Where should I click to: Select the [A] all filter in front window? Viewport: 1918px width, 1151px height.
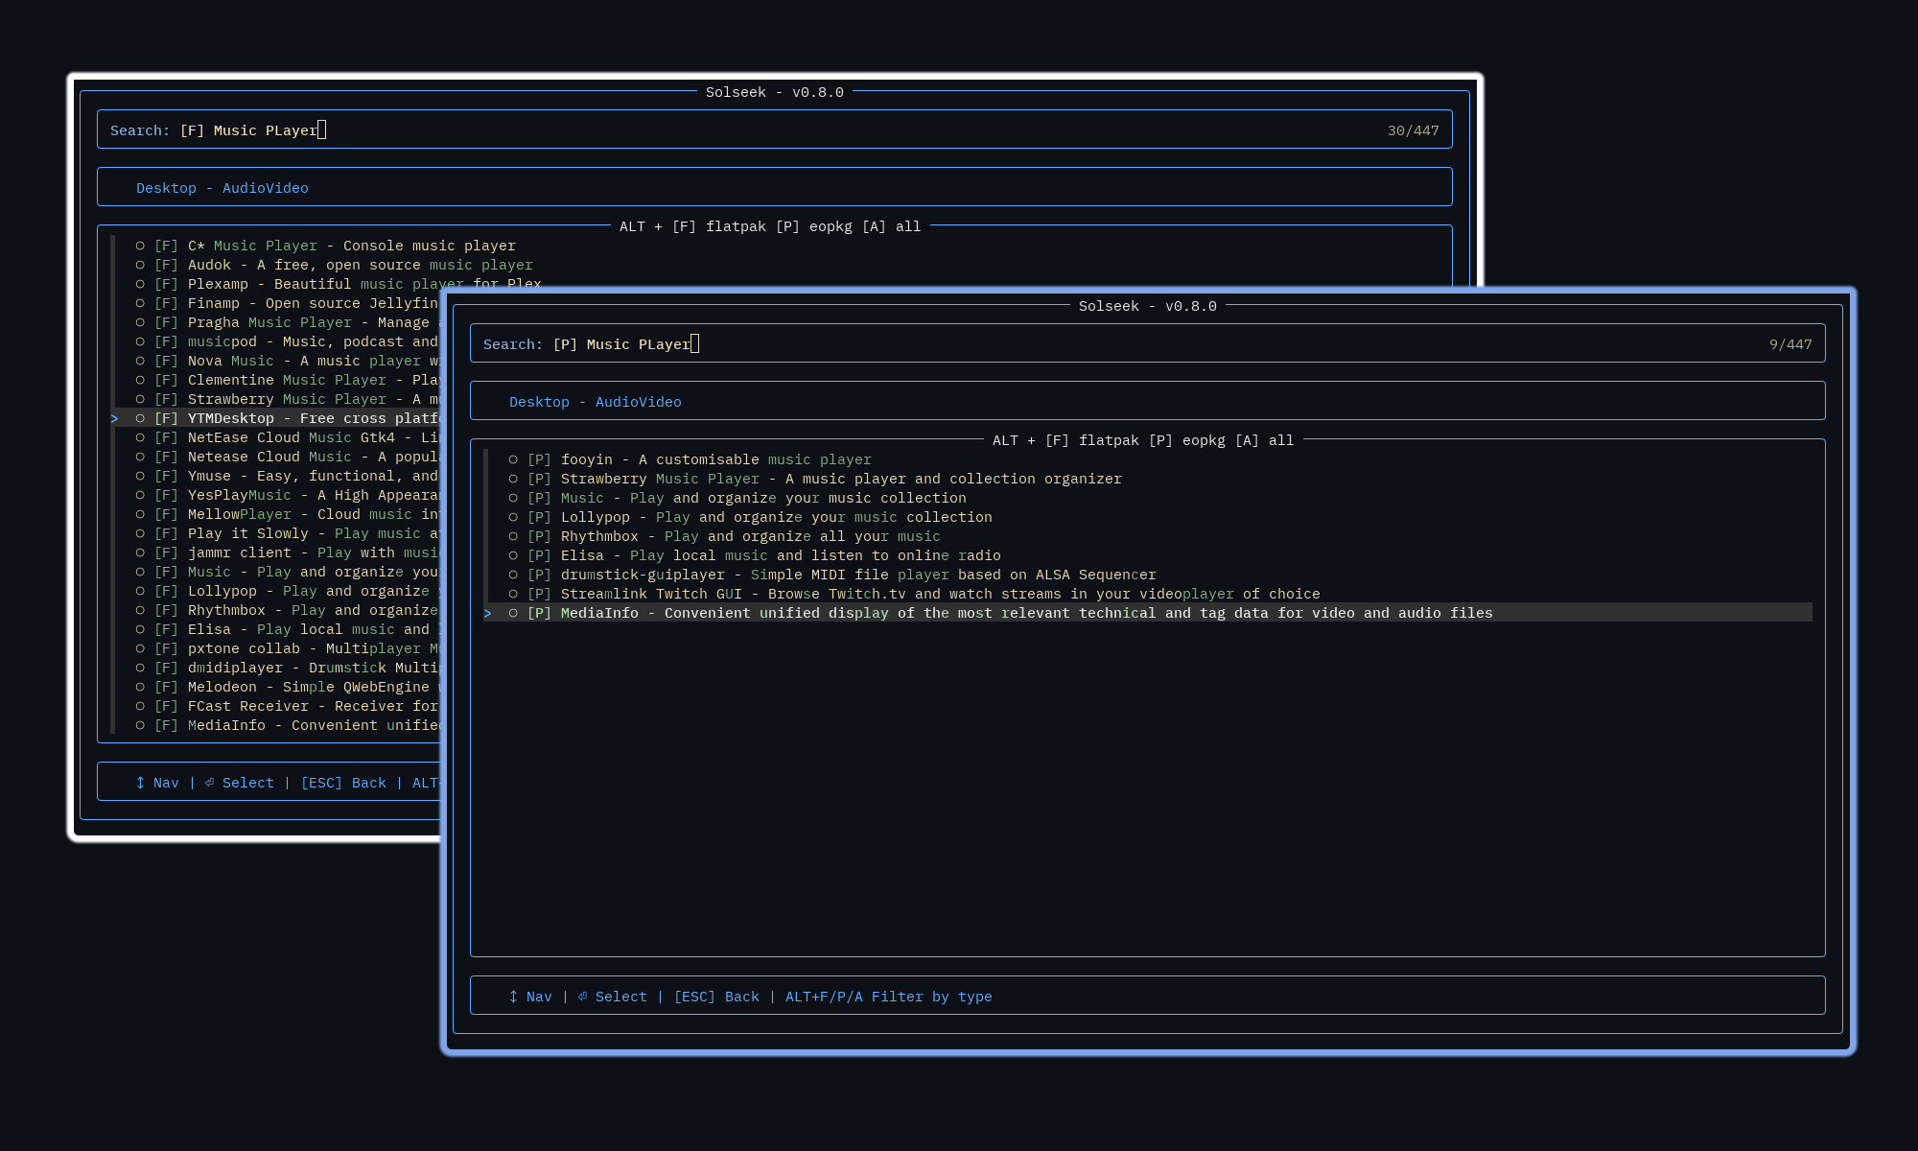[1264, 440]
